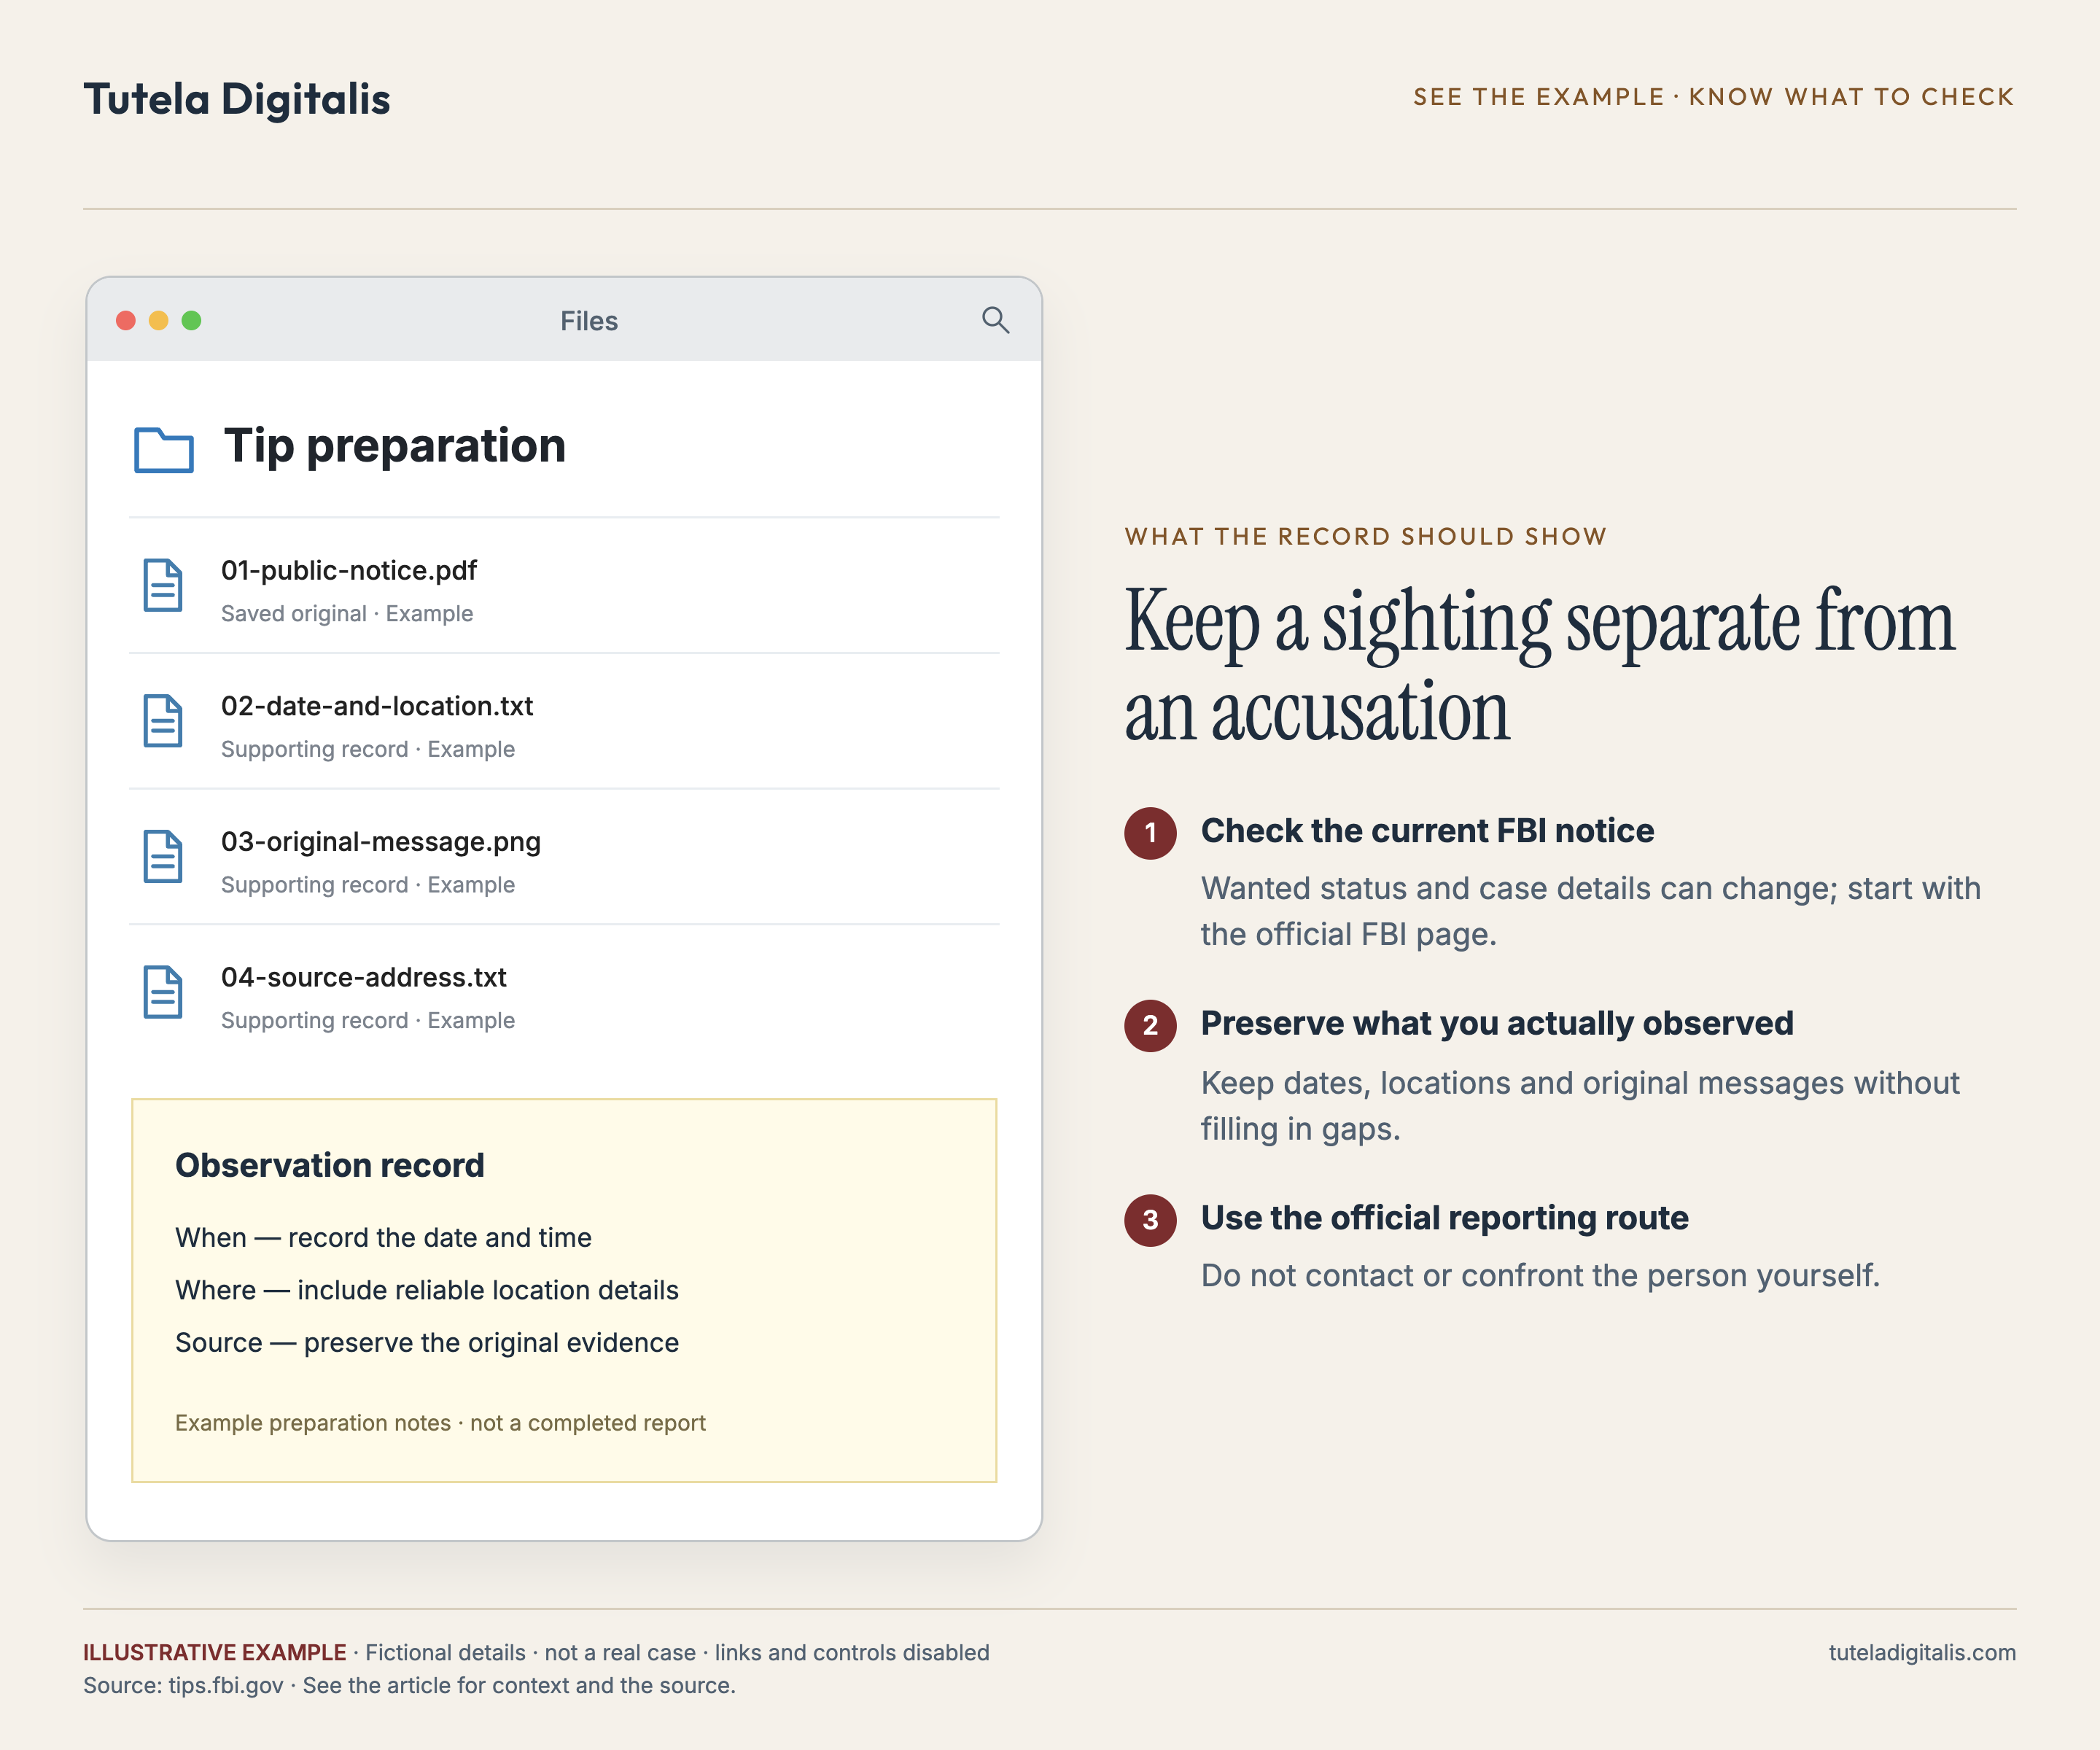Click the 'Observation record' heading
This screenshot has height=1750, width=2100.
[330, 1165]
